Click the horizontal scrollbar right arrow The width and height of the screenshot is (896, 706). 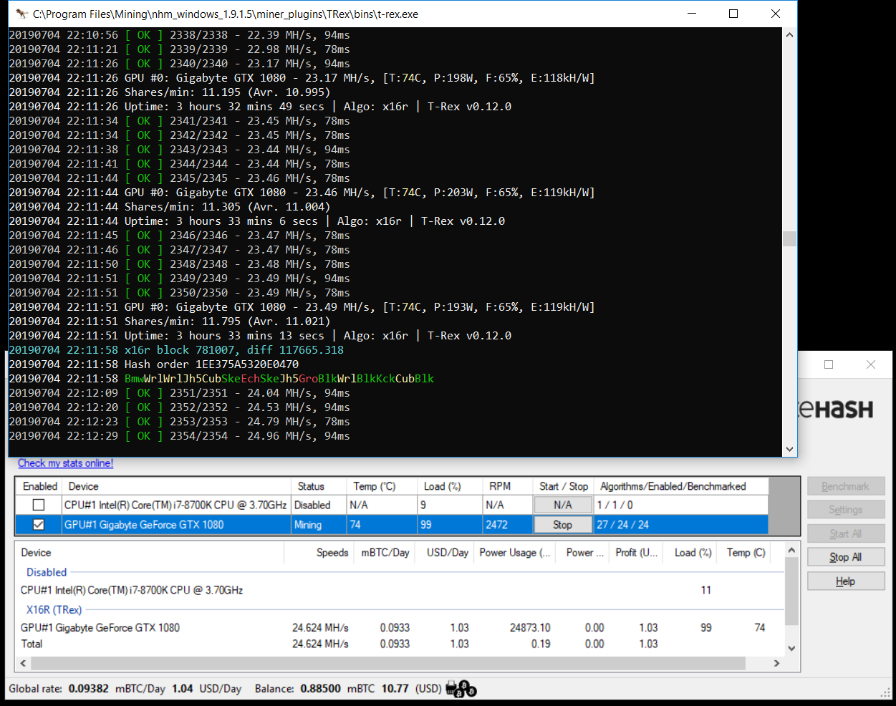[x=776, y=664]
